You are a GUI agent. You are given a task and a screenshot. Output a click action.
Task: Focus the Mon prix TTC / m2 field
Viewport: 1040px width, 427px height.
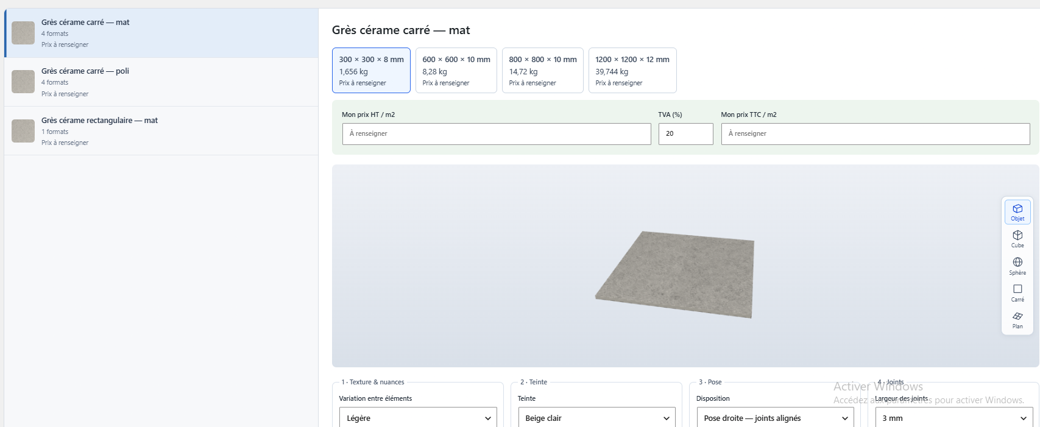click(x=876, y=134)
